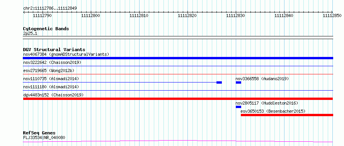Click ruler position 11112810
The height and width of the screenshot is (146, 344).
point(139,15)
